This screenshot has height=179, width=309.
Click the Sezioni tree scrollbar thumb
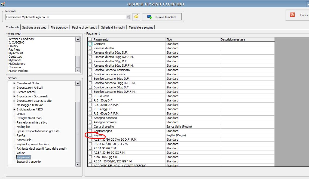point(78,132)
